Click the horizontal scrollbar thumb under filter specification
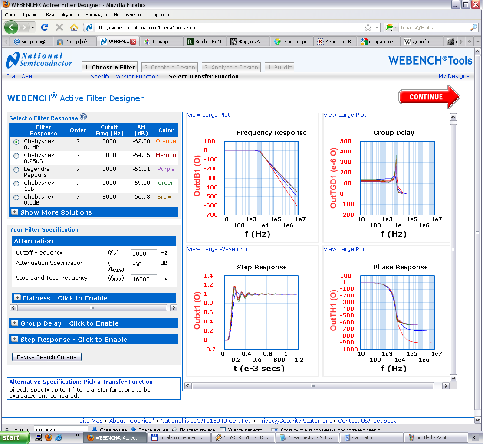The width and height of the screenshot is (483, 444). click(x=92, y=308)
